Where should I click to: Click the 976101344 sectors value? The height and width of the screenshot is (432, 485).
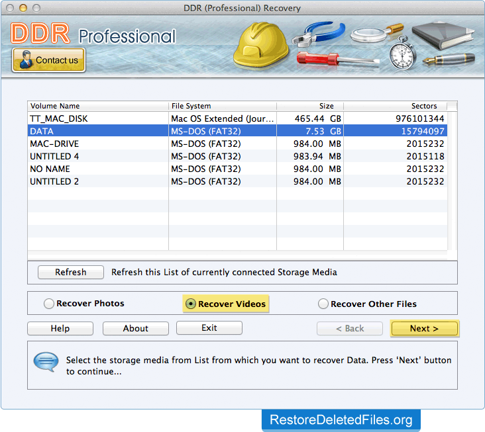[x=419, y=118]
